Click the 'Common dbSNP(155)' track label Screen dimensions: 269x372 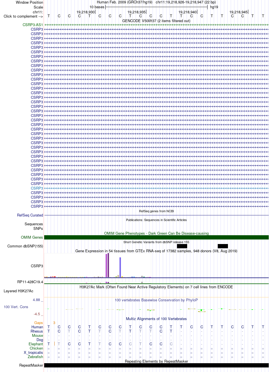coord(25,246)
